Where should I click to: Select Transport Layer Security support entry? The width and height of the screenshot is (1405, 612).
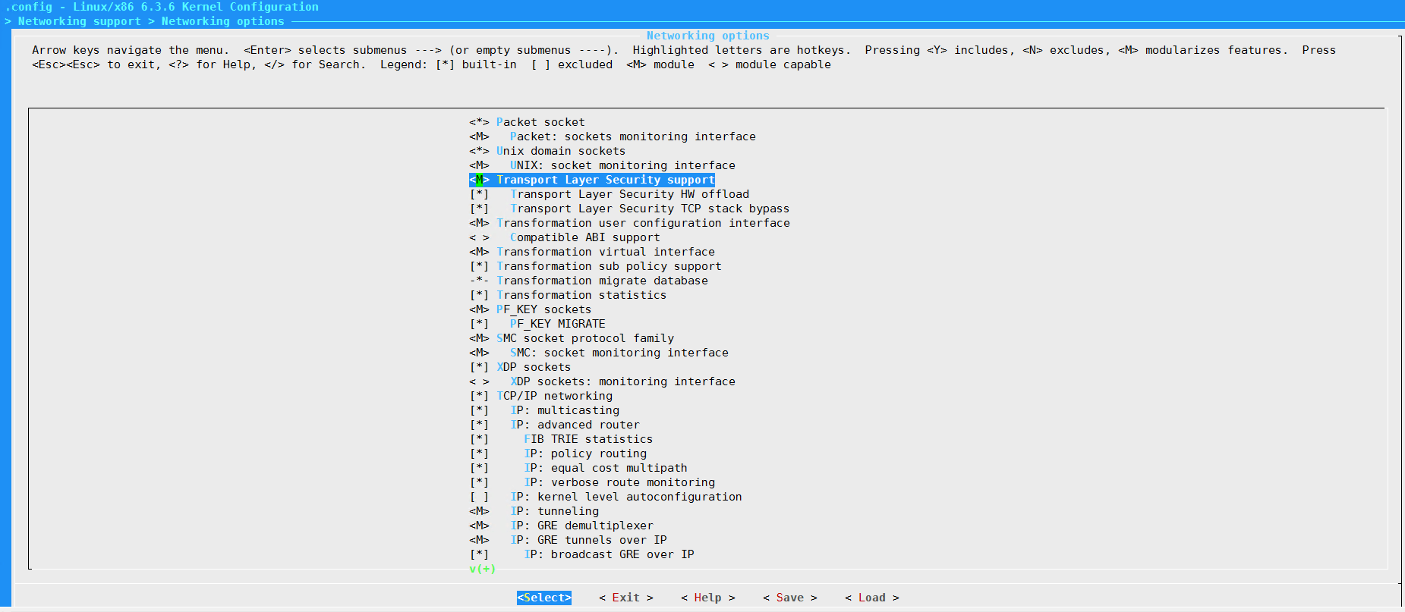(605, 180)
